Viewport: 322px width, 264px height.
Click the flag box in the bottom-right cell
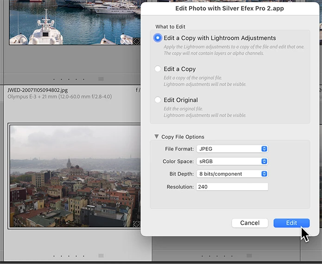click(x=249, y=256)
